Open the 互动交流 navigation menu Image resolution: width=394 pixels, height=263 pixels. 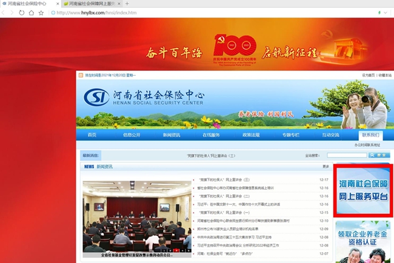click(x=330, y=135)
